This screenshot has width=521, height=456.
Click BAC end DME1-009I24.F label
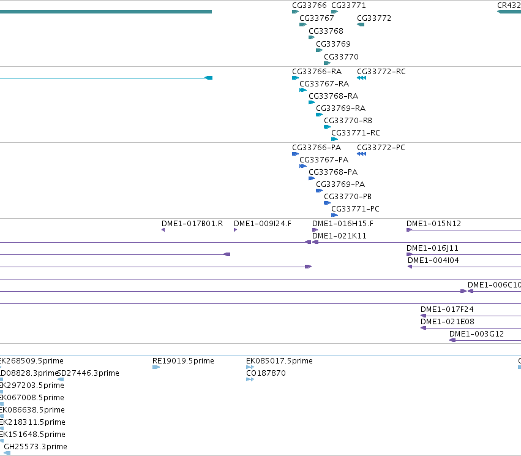point(263,224)
